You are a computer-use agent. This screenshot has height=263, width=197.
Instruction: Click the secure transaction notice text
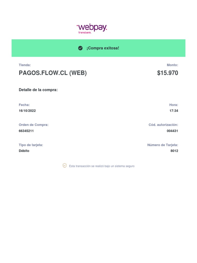click(102, 166)
